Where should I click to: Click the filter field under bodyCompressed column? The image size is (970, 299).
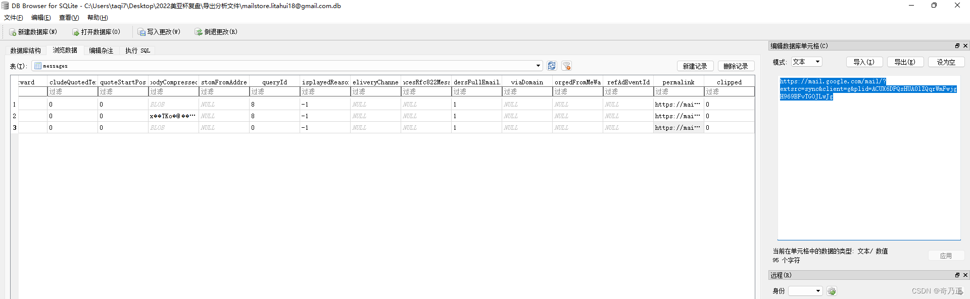173,91
